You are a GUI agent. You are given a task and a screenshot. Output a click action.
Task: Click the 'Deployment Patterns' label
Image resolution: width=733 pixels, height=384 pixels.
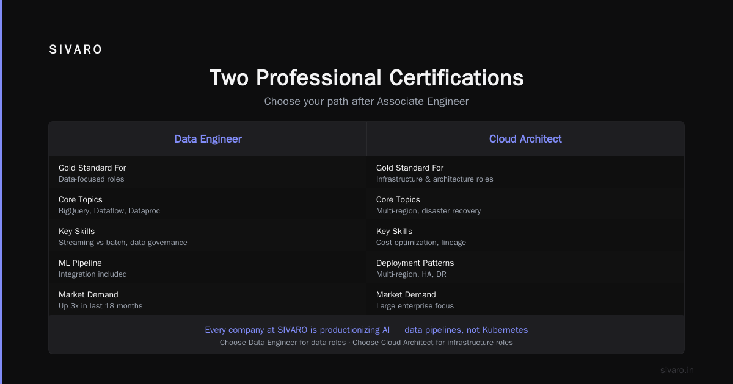[415, 263]
